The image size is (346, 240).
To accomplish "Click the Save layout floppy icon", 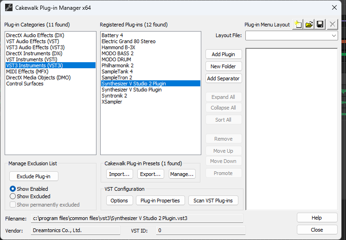I will [x=320, y=24].
